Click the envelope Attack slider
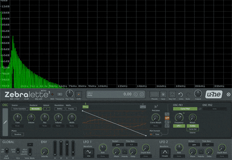 point(55,148)
